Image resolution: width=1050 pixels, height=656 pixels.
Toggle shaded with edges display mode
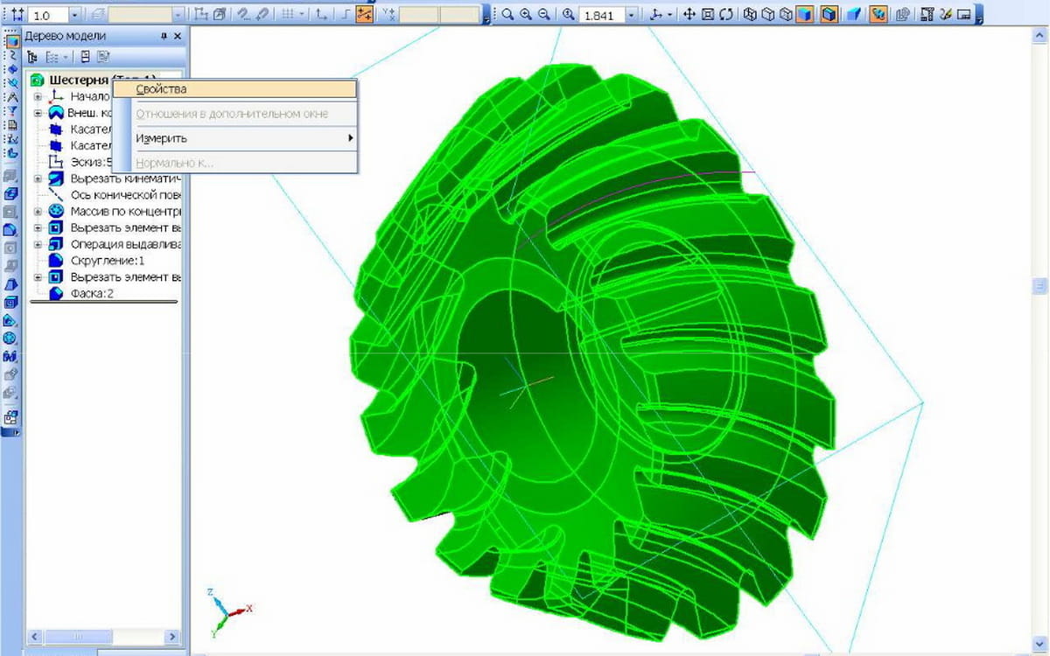pyautogui.click(x=828, y=15)
